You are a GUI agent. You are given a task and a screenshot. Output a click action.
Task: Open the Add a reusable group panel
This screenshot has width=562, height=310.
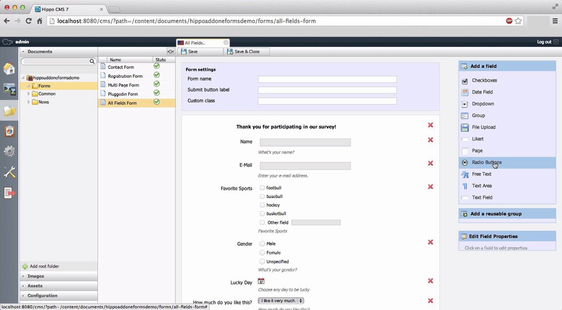coord(507,214)
